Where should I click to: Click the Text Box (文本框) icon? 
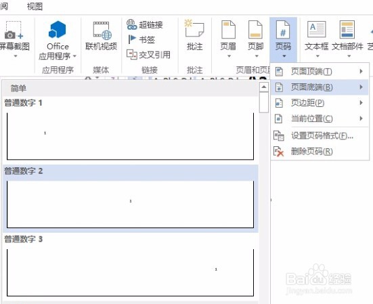tap(316, 29)
